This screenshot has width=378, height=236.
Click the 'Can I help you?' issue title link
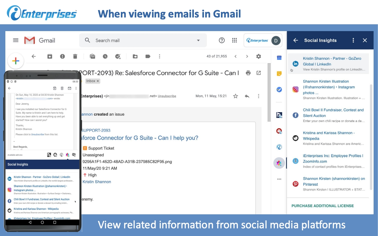140,138
